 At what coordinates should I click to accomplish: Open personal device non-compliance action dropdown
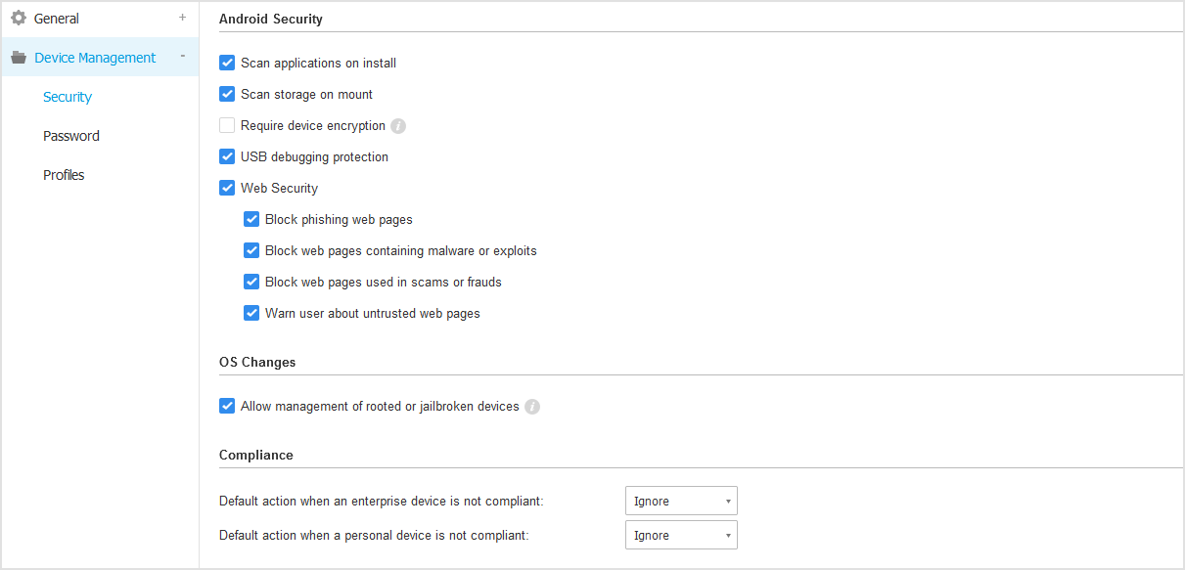click(681, 535)
